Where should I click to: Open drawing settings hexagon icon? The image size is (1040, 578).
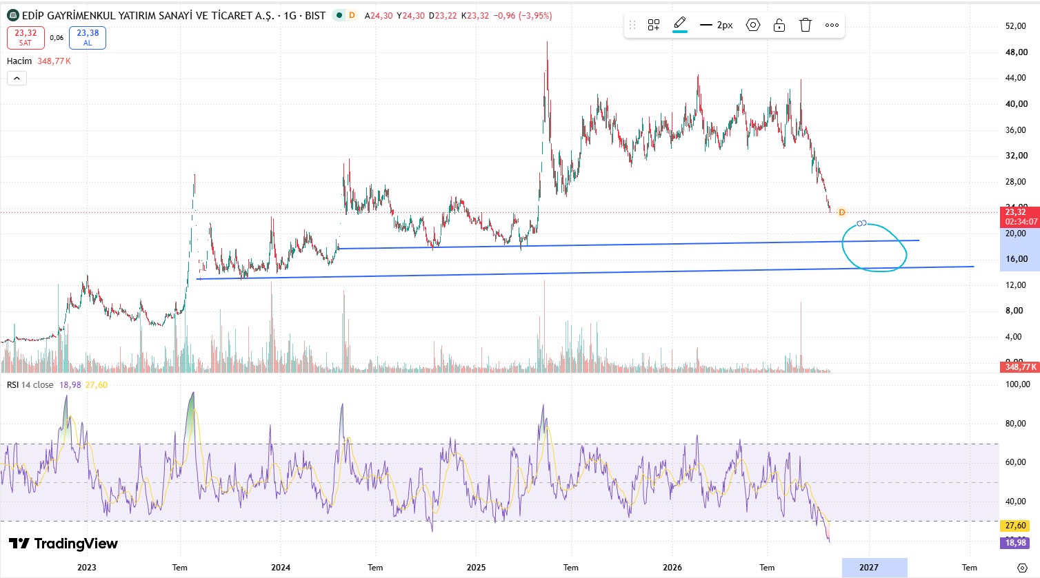pyautogui.click(x=753, y=25)
